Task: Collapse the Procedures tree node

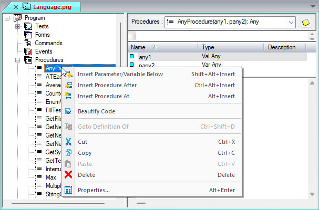Action: [18, 60]
